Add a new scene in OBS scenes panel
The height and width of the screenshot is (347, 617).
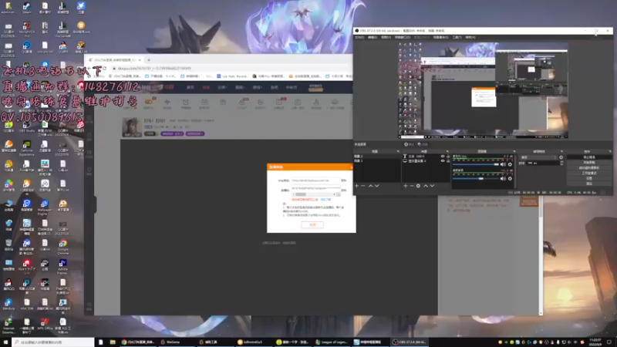pyautogui.click(x=357, y=186)
